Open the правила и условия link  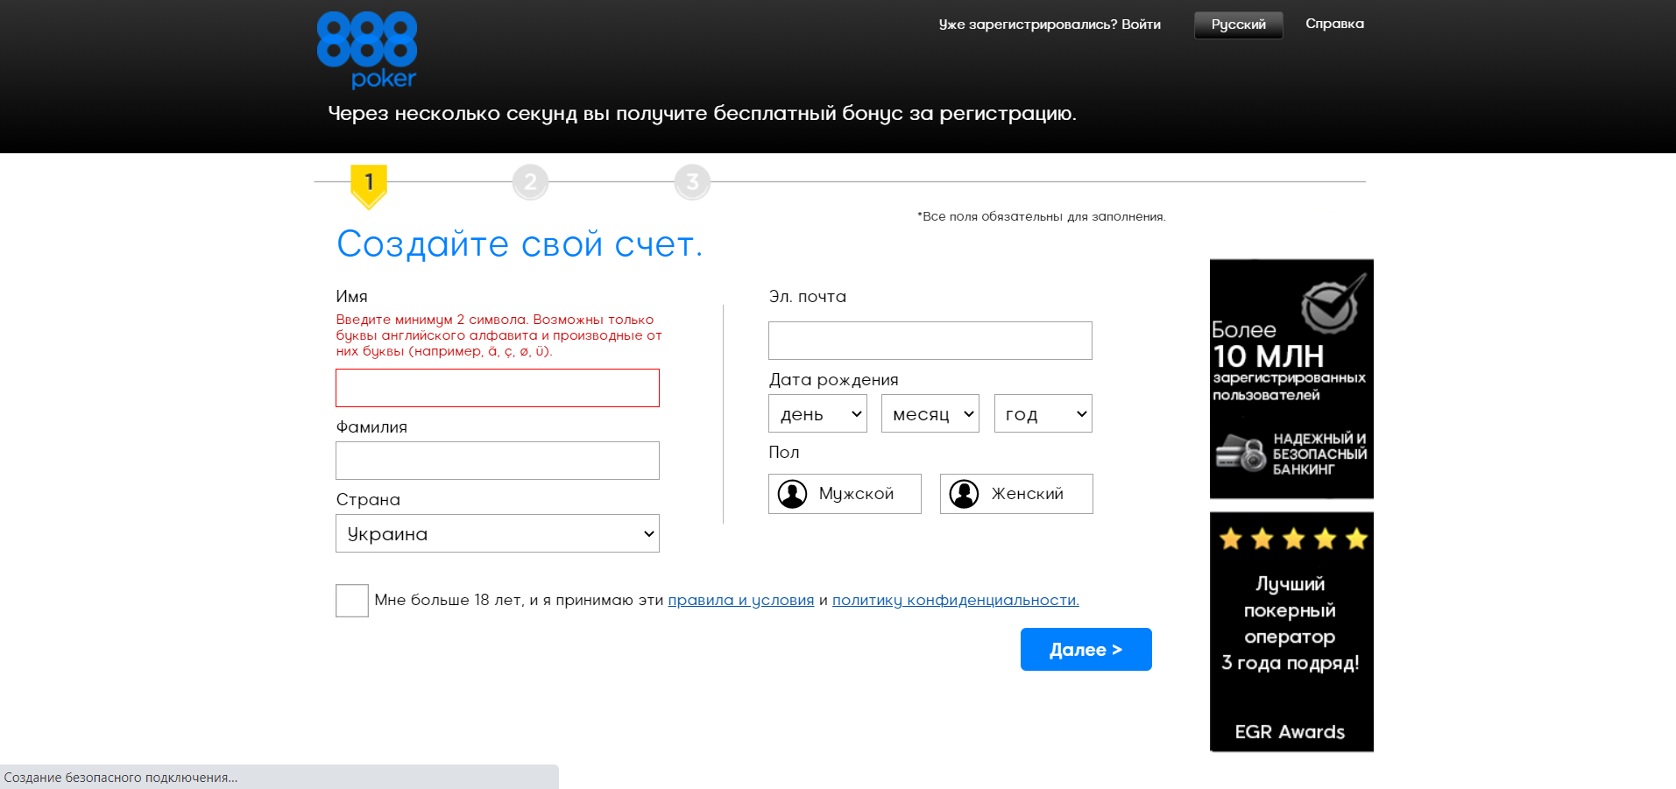tap(741, 601)
